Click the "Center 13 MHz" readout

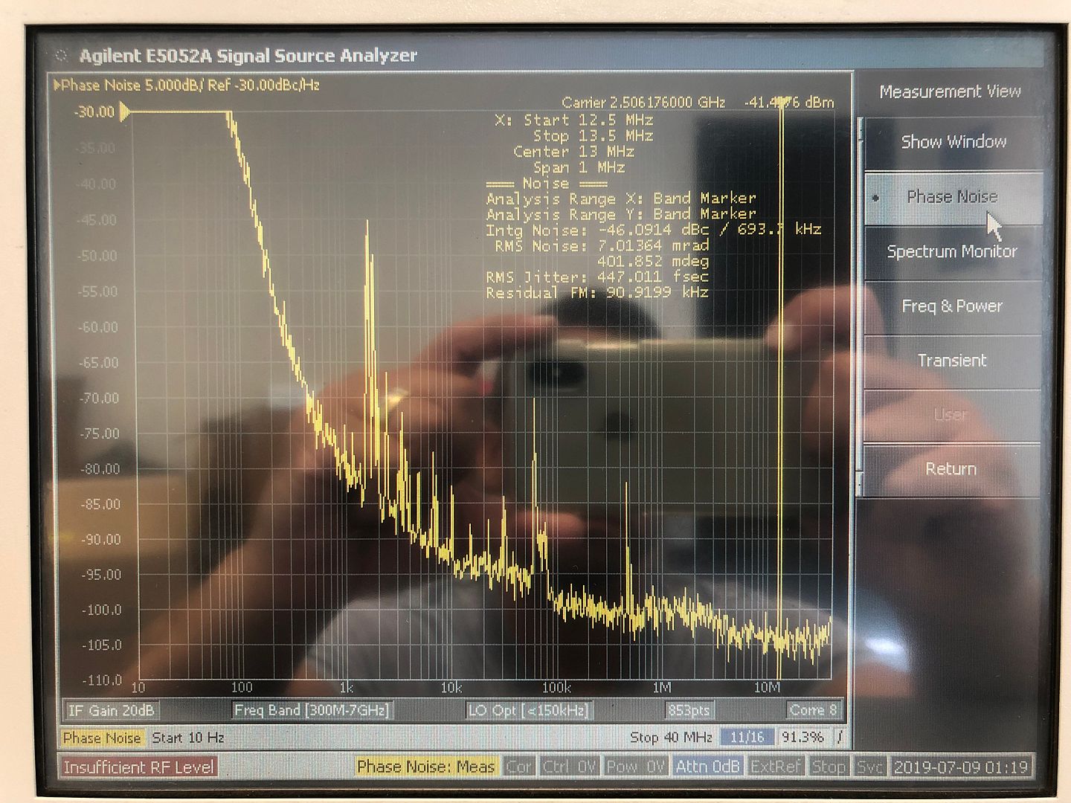point(573,152)
